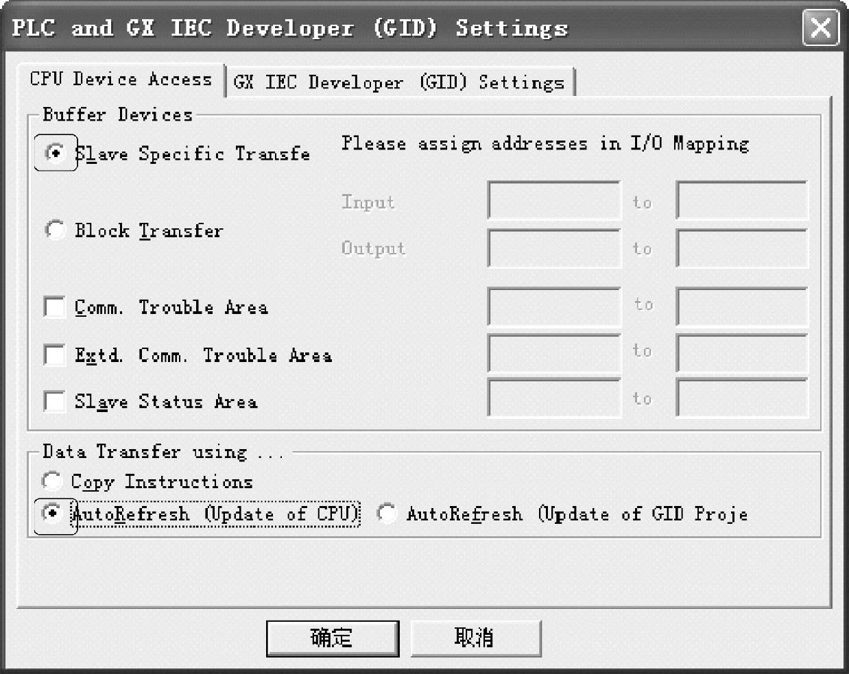
Task: Enable the Comm. Trouble Area checkbox
Action: (54, 306)
